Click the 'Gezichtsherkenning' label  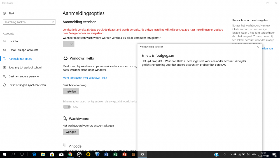tap(74, 85)
